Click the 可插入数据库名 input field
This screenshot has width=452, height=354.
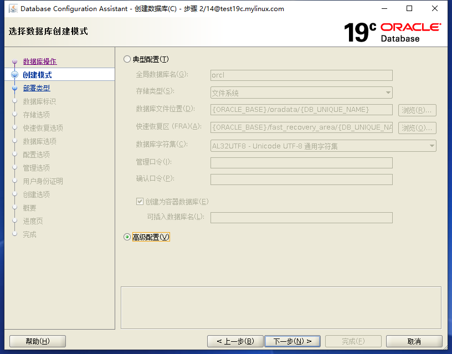click(x=301, y=218)
